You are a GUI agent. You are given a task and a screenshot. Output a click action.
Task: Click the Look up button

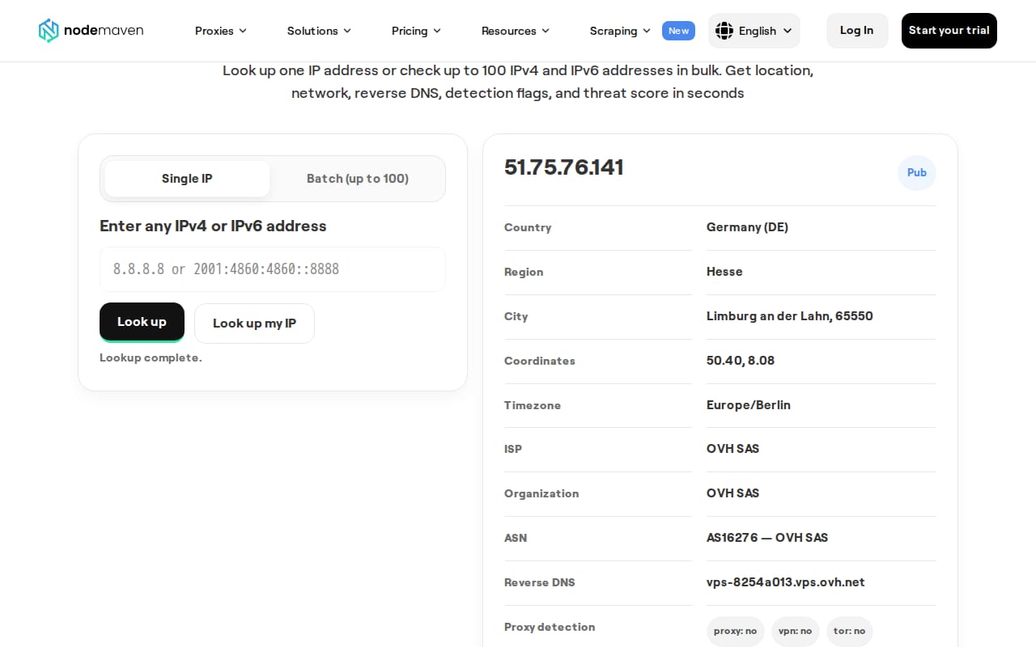[142, 322]
